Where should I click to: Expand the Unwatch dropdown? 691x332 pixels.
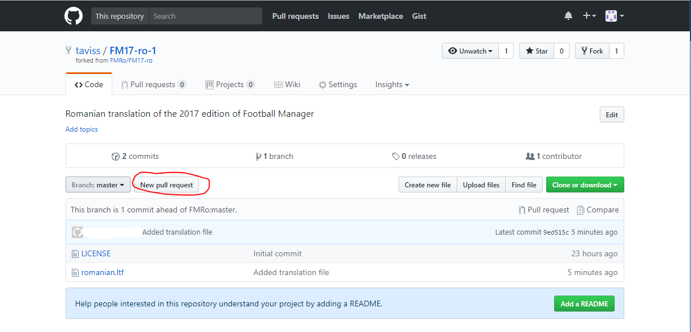pos(470,51)
